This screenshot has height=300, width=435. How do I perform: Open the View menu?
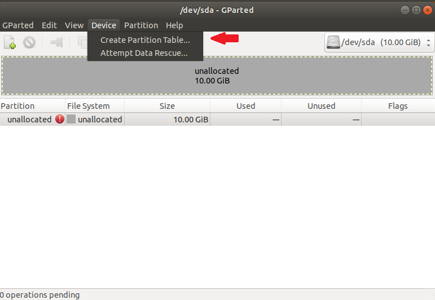[74, 25]
